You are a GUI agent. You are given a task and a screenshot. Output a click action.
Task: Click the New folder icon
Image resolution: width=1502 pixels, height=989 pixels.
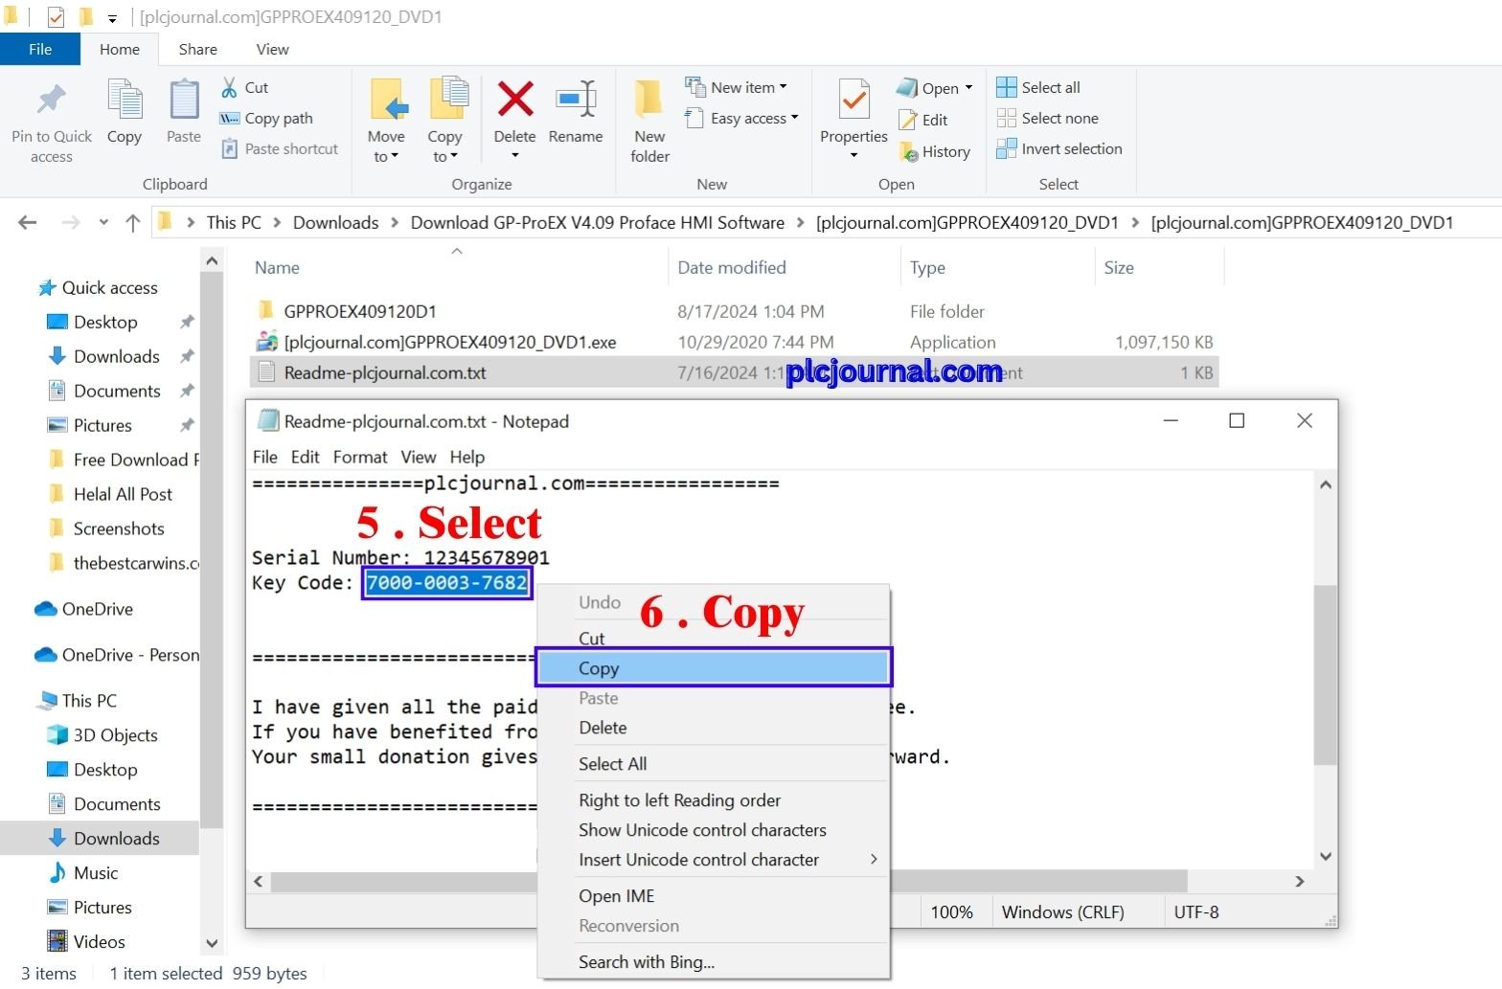pos(649,99)
